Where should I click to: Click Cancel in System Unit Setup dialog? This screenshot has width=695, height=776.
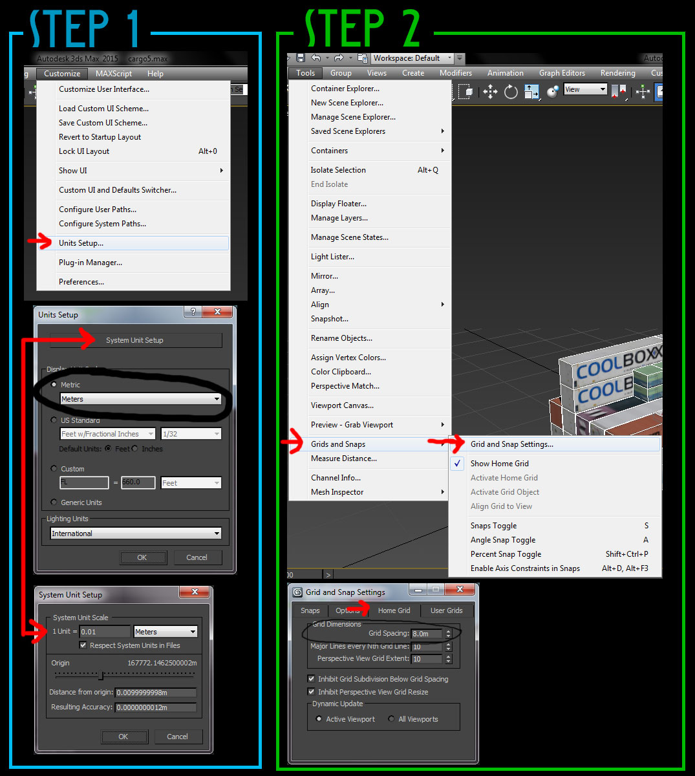tap(177, 737)
